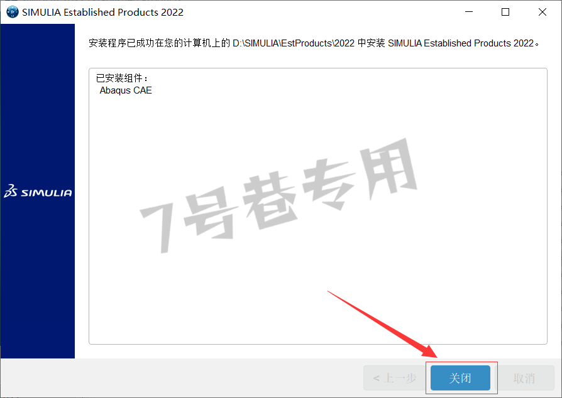Image resolution: width=562 pixels, height=398 pixels.
Task: Click the greyed 取消 button
Action: point(524,378)
